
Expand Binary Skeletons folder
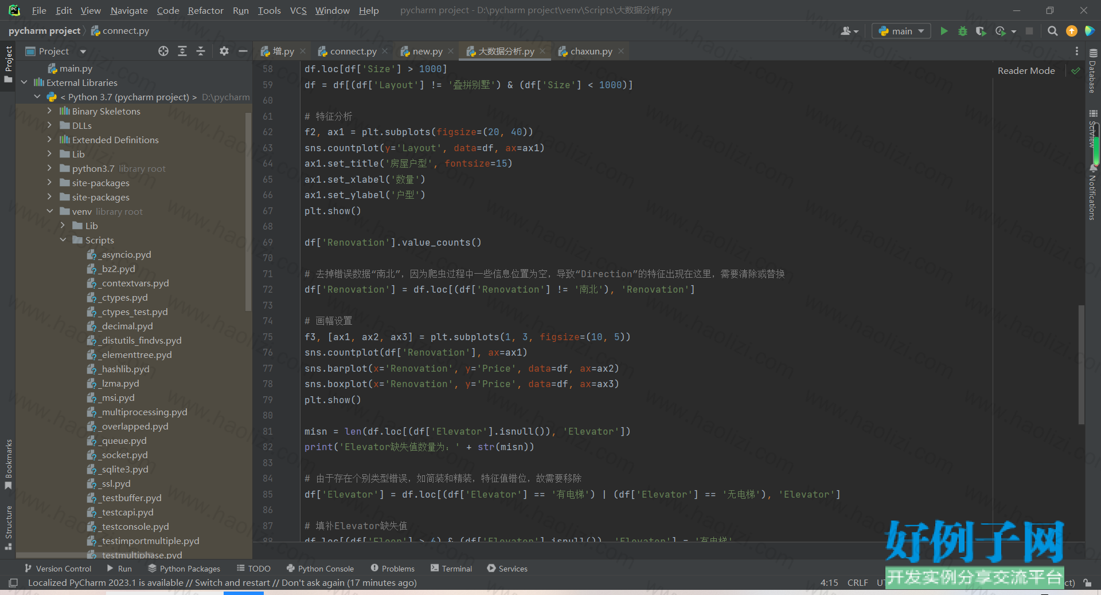[50, 111]
